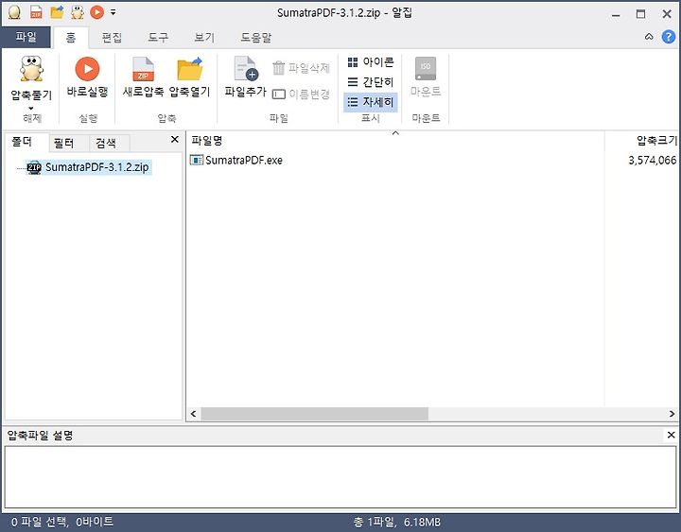Select the 자세히 detail view
681x532 pixels.
click(x=371, y=102)
